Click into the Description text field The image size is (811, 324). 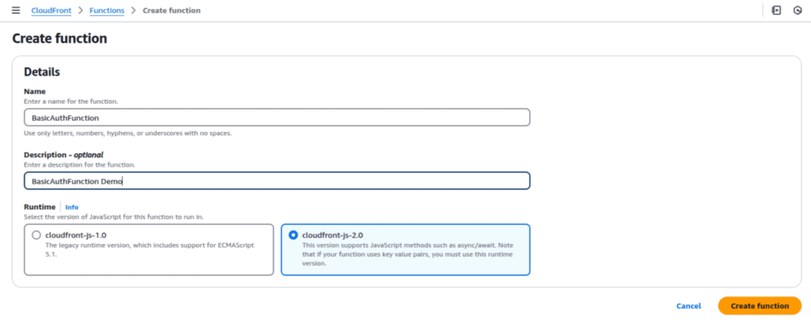click(x=277, y=181)
